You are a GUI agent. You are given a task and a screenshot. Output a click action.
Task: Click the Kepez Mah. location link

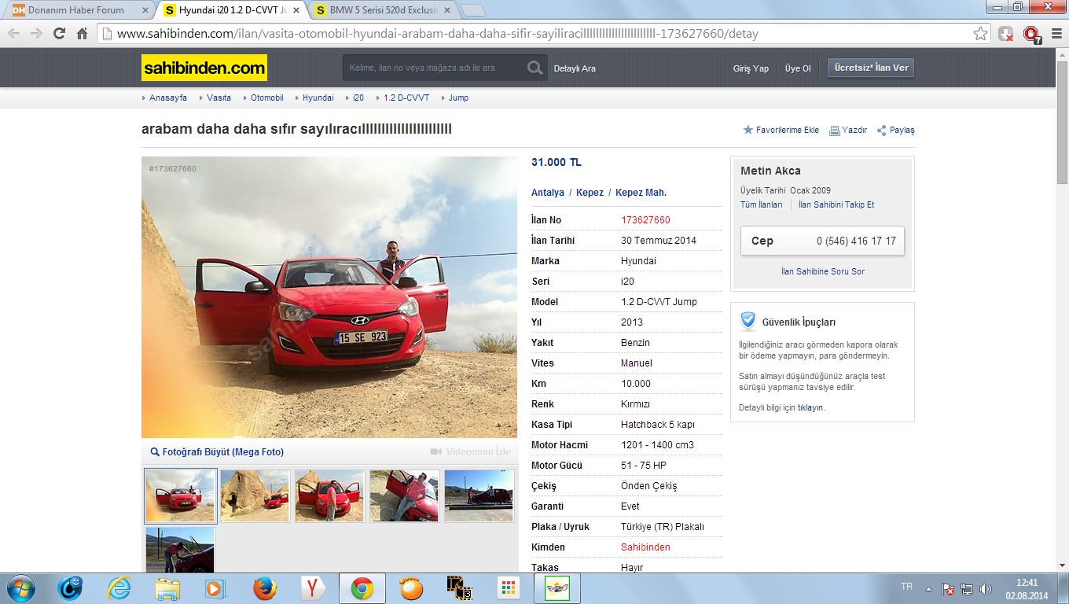[x=641, y=193]
